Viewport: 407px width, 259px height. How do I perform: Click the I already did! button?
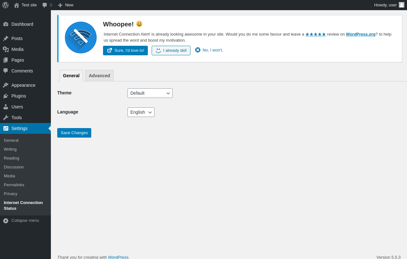[x=171, y=51]
